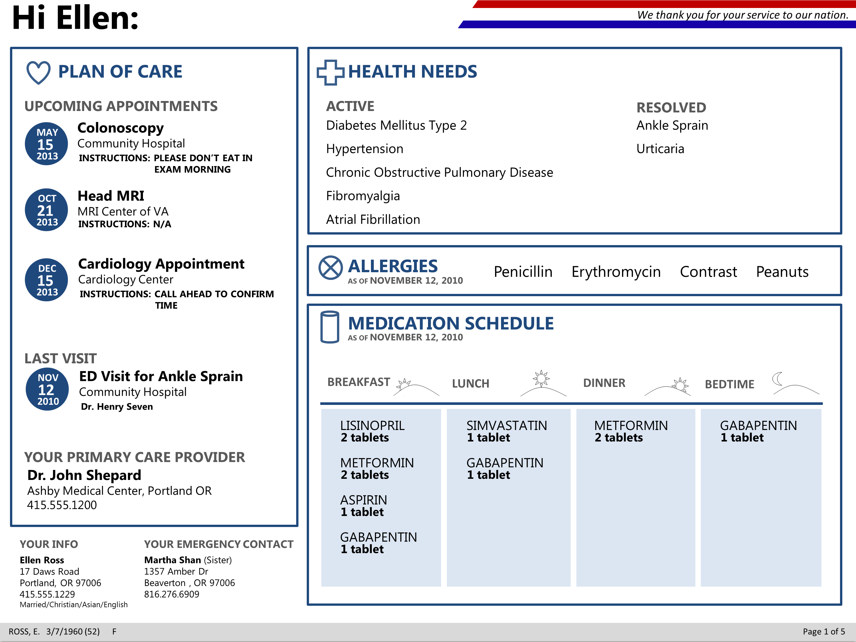856x642 pixels.
Task: Click Diabetes Mellitus Type 2 condition
Action: [x=396, y=125]
